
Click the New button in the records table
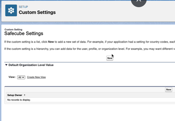pyautogui.click(x=169, y=89)
